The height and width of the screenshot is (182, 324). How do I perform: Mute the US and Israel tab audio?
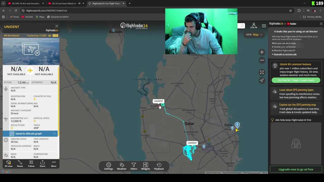[79, 4]
